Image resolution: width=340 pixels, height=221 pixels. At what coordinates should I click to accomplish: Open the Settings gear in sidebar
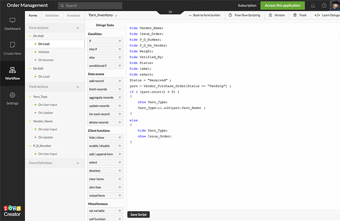tap(12, 95)
